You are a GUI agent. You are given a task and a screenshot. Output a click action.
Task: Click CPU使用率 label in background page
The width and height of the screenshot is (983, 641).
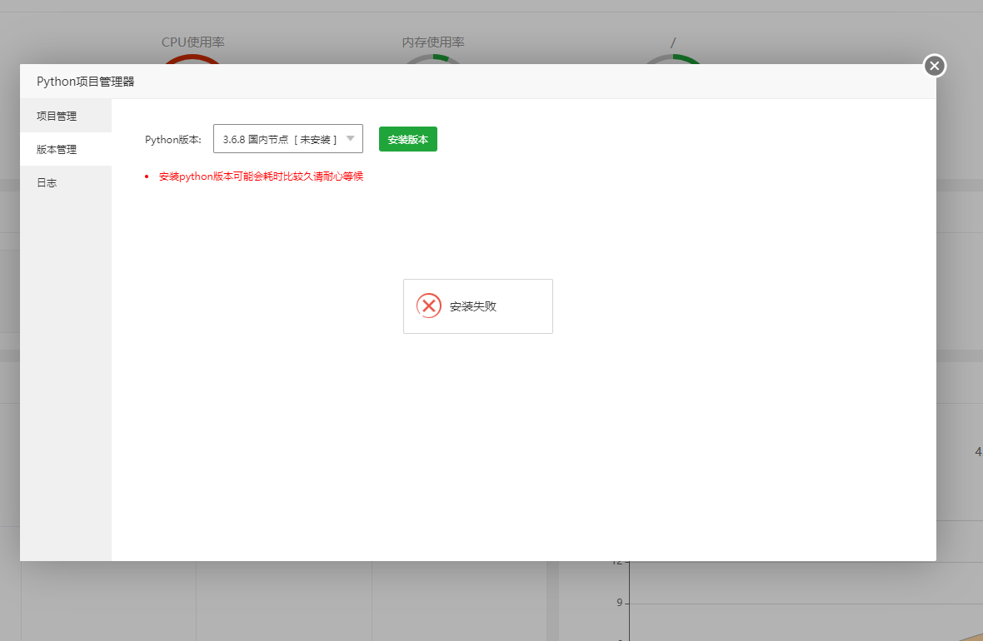[193, 42]
